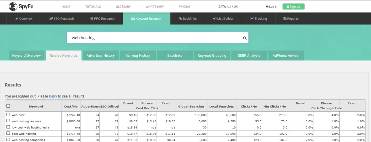This screenshot has height=142, width=371.
Task: Click the 22,200 global searches value
Action: [x=191, y=134]
